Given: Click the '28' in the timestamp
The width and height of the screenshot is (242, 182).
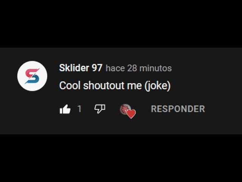Looking at the screenshot, I should 132,68.
